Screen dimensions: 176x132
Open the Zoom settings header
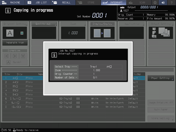[x=73, y=24]
